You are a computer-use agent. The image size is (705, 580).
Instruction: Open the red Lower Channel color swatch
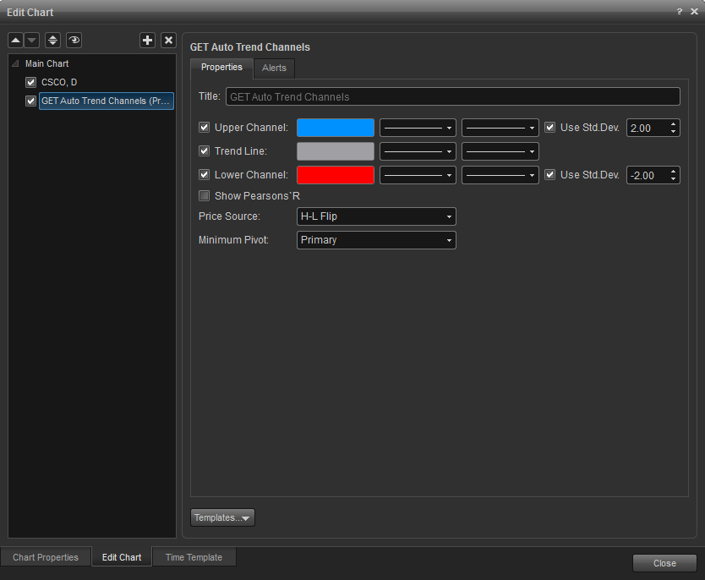[x=336, y=175]
